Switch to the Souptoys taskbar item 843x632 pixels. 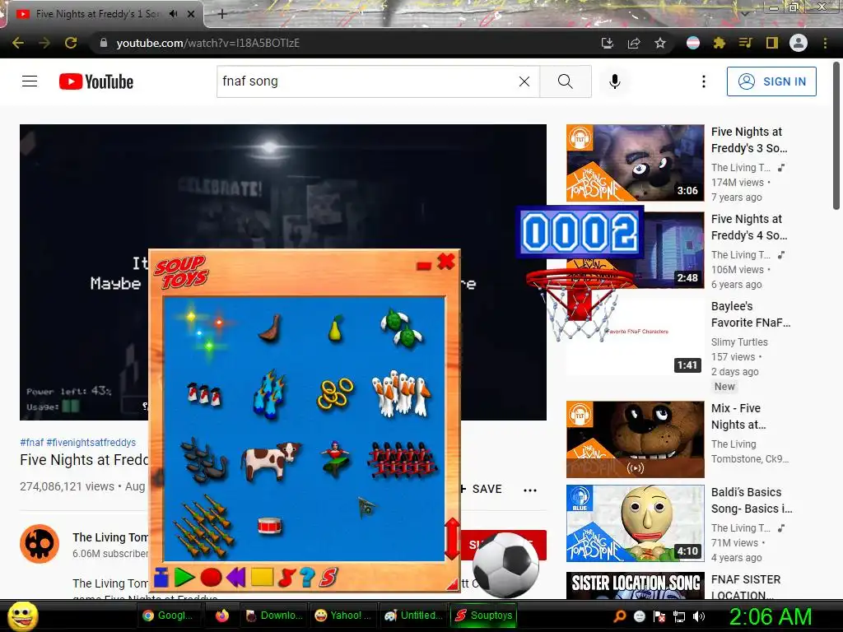(x=483, y=616)
